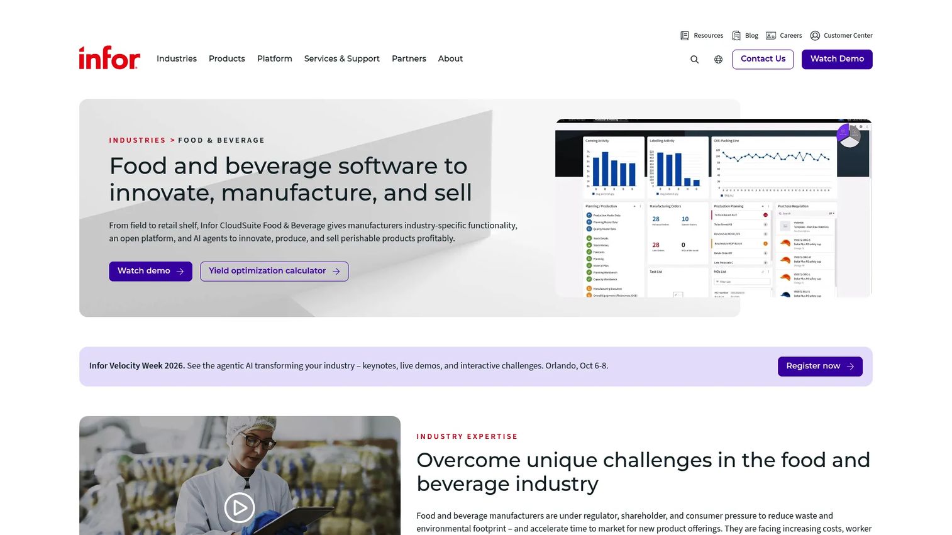Play the food worker video
Image resolution: width=952 pixels, height=535 pixels.
click(240, 507)
